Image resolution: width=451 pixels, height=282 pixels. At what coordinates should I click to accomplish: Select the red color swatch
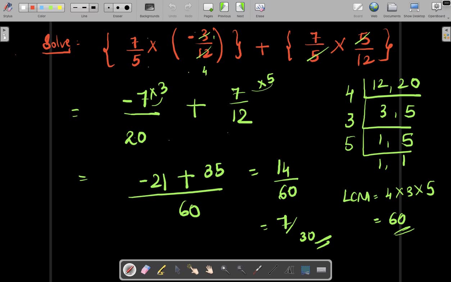click(32, 7)
